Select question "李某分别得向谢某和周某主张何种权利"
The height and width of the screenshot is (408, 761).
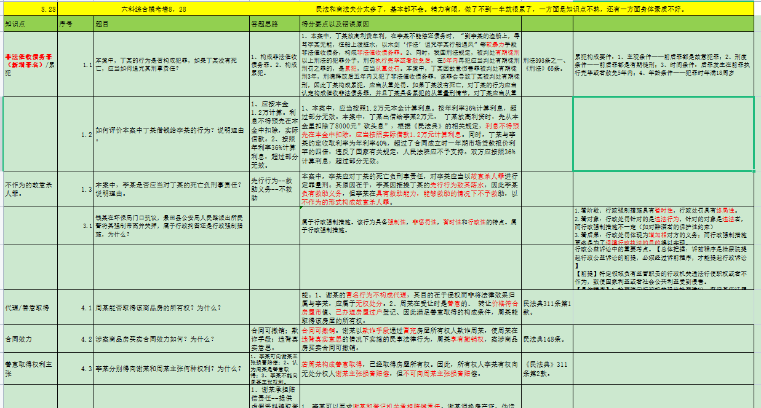172,369
